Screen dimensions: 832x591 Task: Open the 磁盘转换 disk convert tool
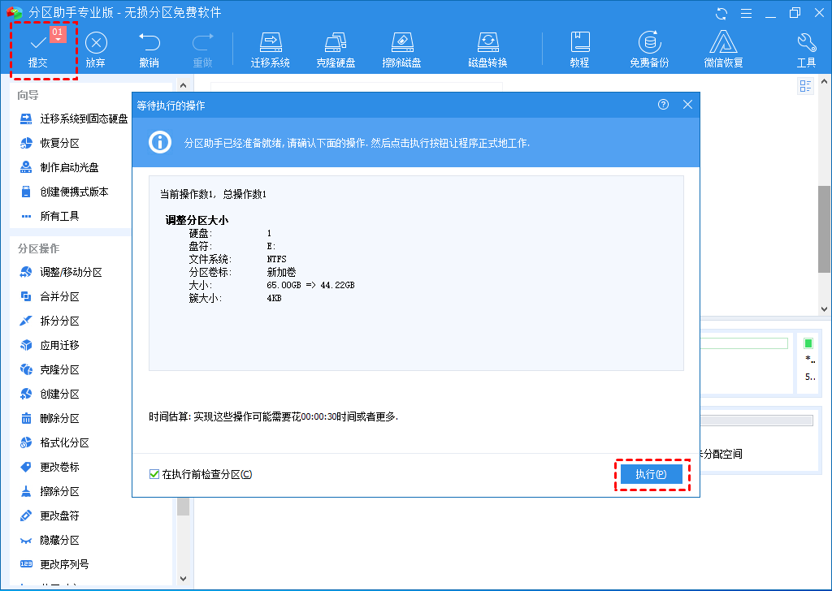(x=487, y=50)
